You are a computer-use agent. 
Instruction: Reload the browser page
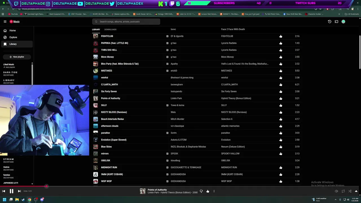13,9
